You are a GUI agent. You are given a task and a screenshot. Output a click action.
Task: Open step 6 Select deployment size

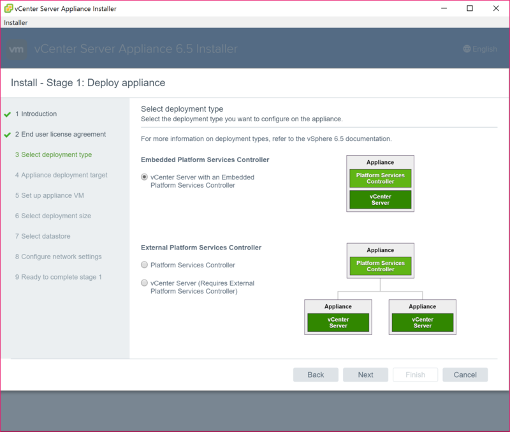click(53, 216)
